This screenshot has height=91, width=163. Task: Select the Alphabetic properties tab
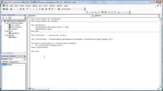point(5,62)
